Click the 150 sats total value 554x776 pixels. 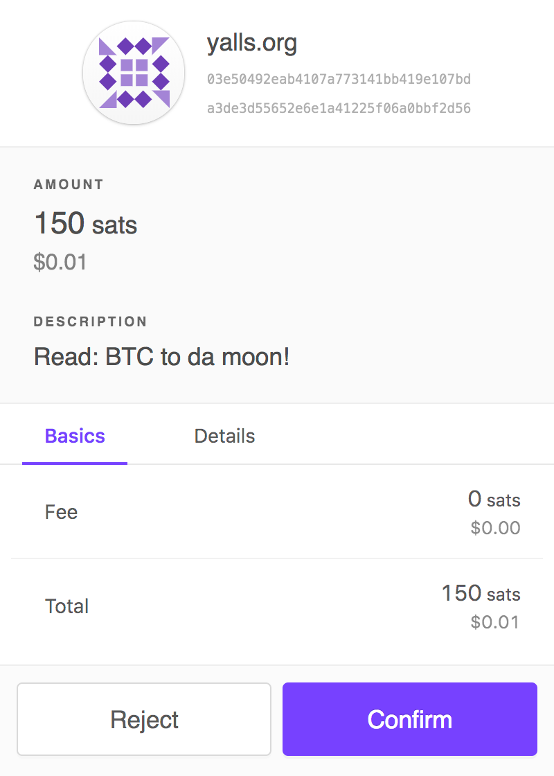tap(481, 593)
